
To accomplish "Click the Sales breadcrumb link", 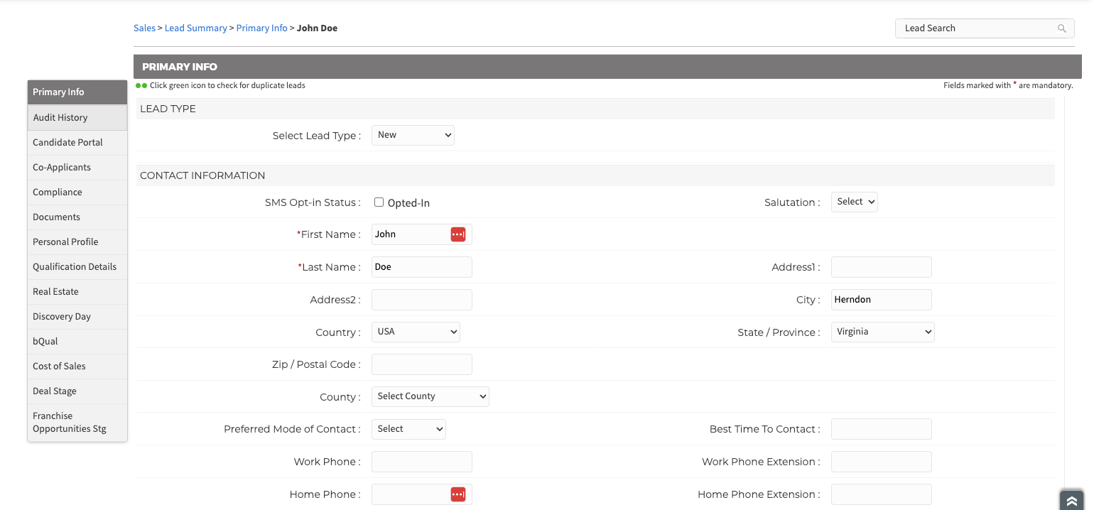I will point(144,28).
